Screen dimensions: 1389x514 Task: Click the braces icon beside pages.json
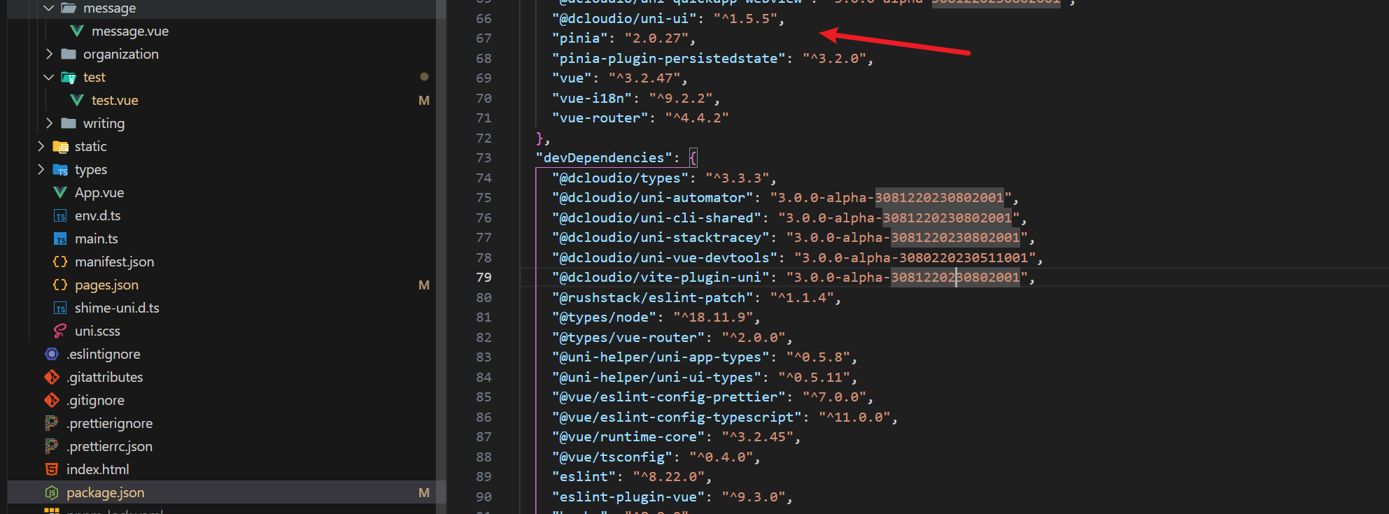point(60,285)
